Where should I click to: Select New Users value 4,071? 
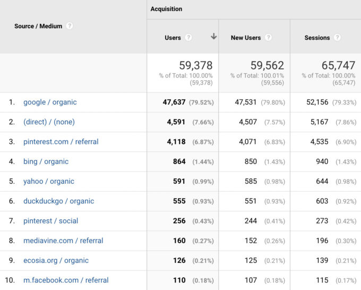pos(248,142)
